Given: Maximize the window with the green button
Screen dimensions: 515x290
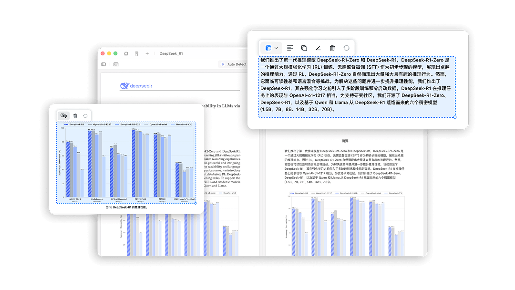Looking at the screenshot, I should click(115, 53).
